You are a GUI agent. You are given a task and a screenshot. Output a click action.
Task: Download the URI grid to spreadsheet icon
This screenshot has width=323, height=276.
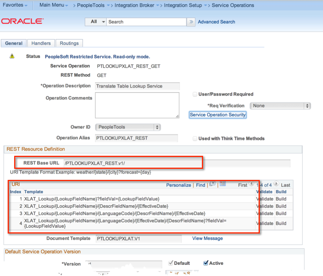[x=223, y=184]
